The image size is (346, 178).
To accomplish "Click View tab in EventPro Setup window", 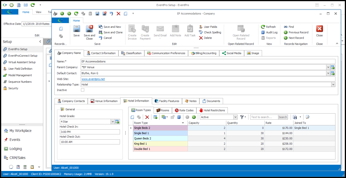I will pos(38,12).
